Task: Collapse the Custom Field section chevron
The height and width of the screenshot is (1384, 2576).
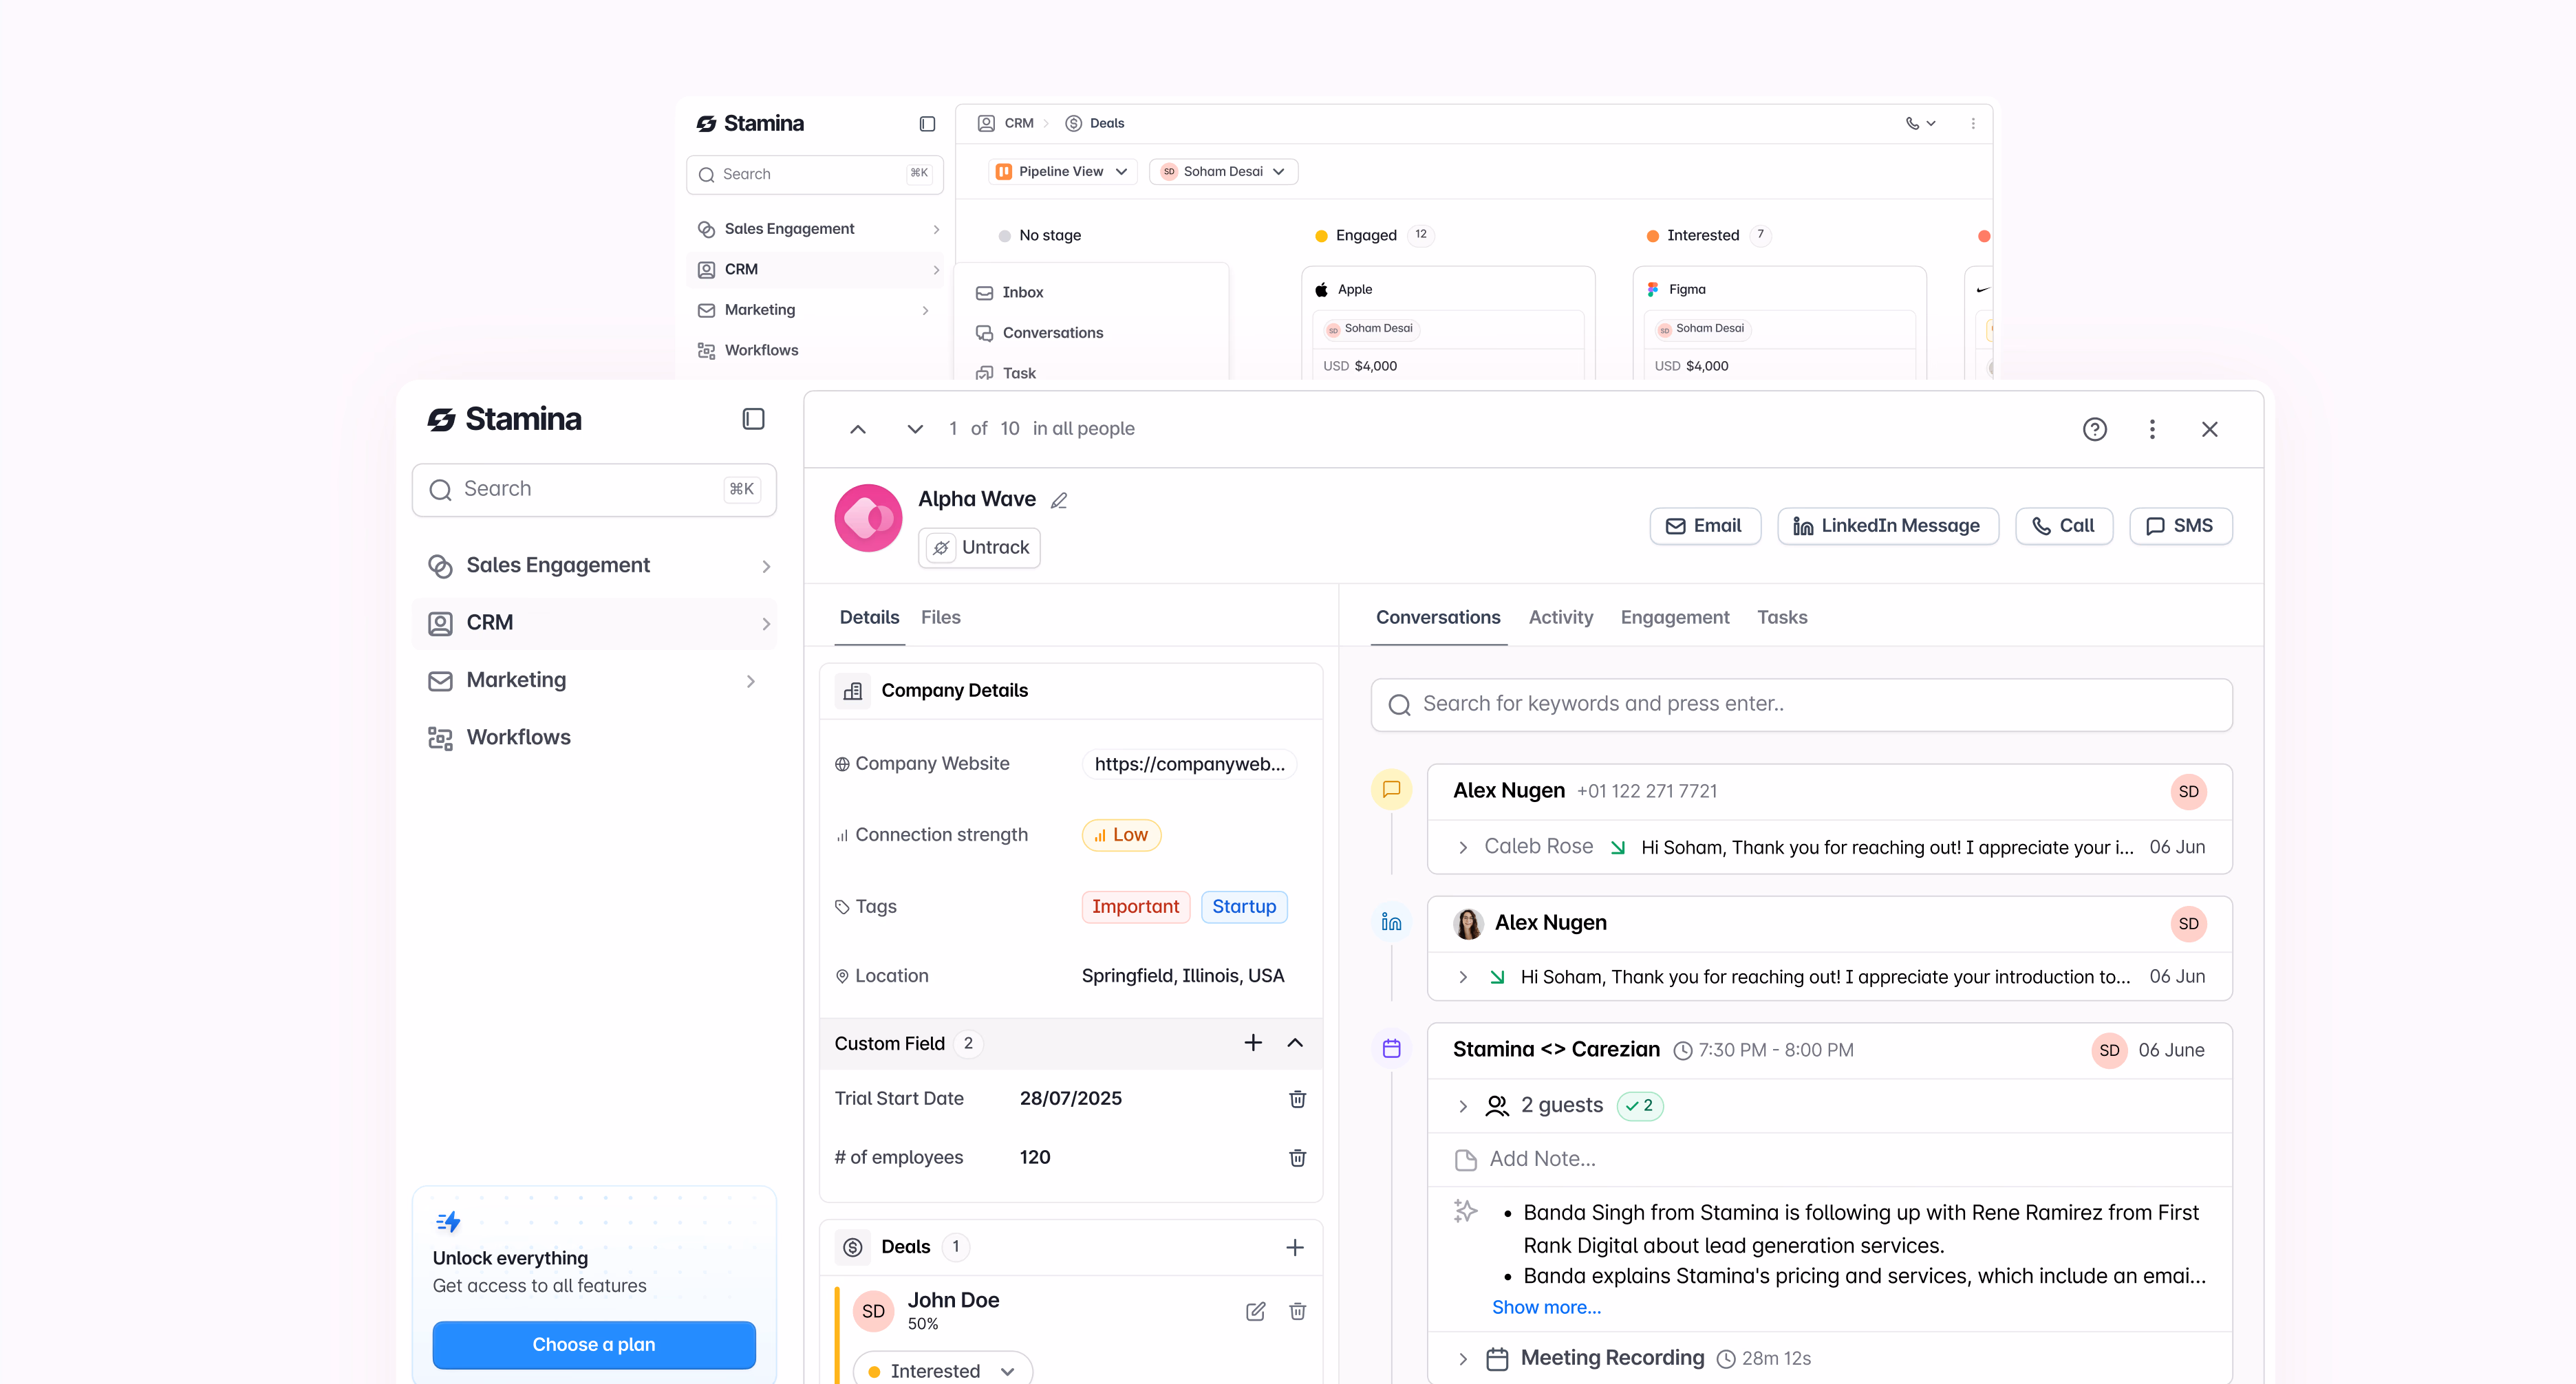Action: click(1296, 1043)
